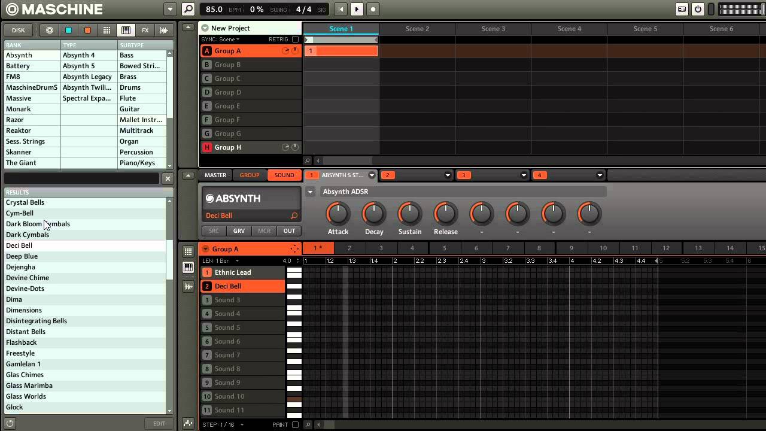Switch to the GROUP tab
766x431 pixels.
point(250,175)
